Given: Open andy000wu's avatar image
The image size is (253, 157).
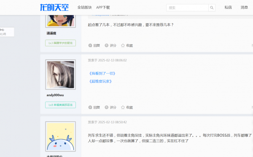Looking at the screenshot, I should coord(60,75).
